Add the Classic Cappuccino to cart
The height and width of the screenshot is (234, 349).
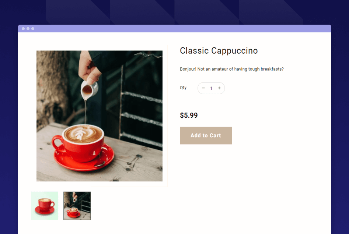206,135
